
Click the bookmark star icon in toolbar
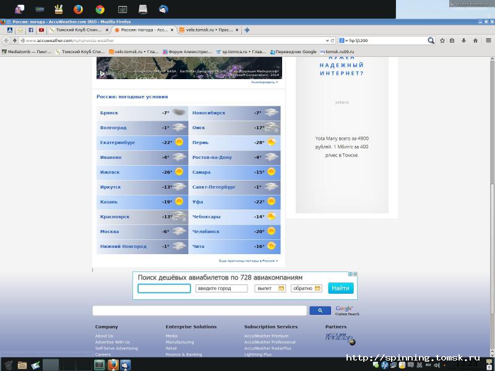coord(442,41)
